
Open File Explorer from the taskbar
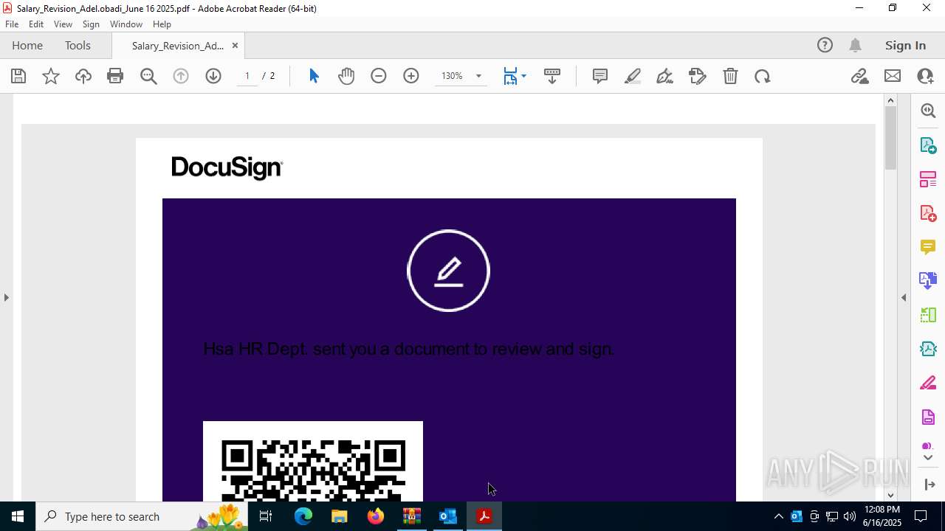pyautogui.click(x=340, y=516)
